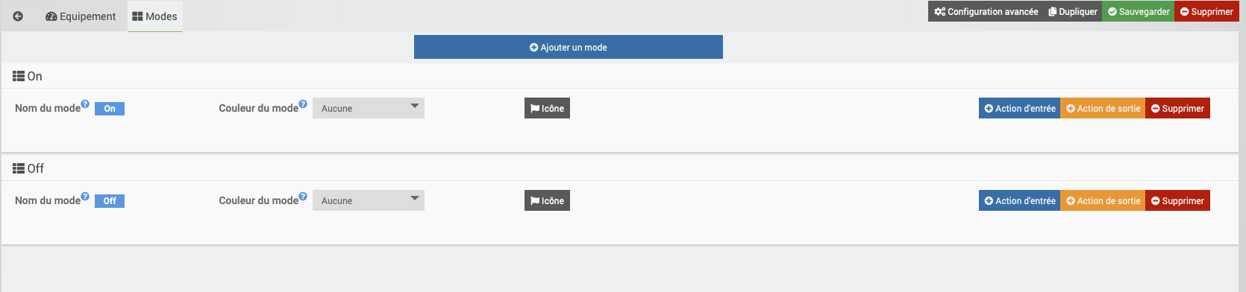Choose an icon for the Off mode
1246x292 pixels.
tap(547, 200)
